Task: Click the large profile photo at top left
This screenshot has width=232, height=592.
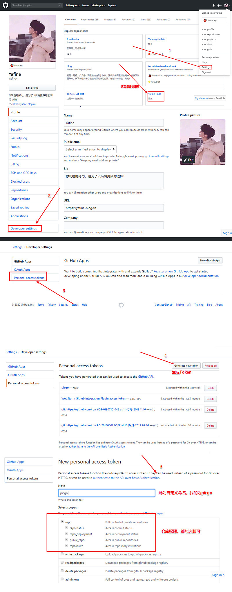Action: [32, 38]
